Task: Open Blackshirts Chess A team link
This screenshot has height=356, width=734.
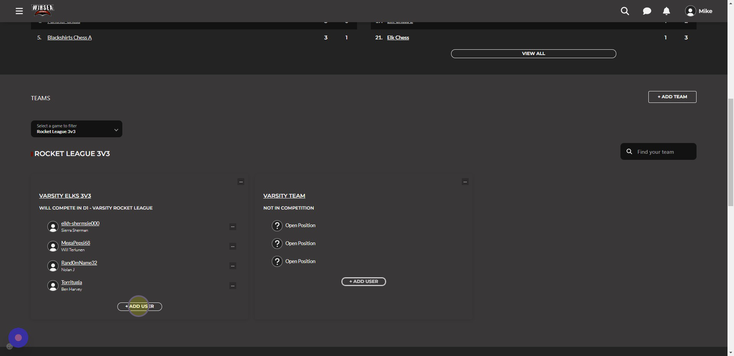Action: [70, 37]
